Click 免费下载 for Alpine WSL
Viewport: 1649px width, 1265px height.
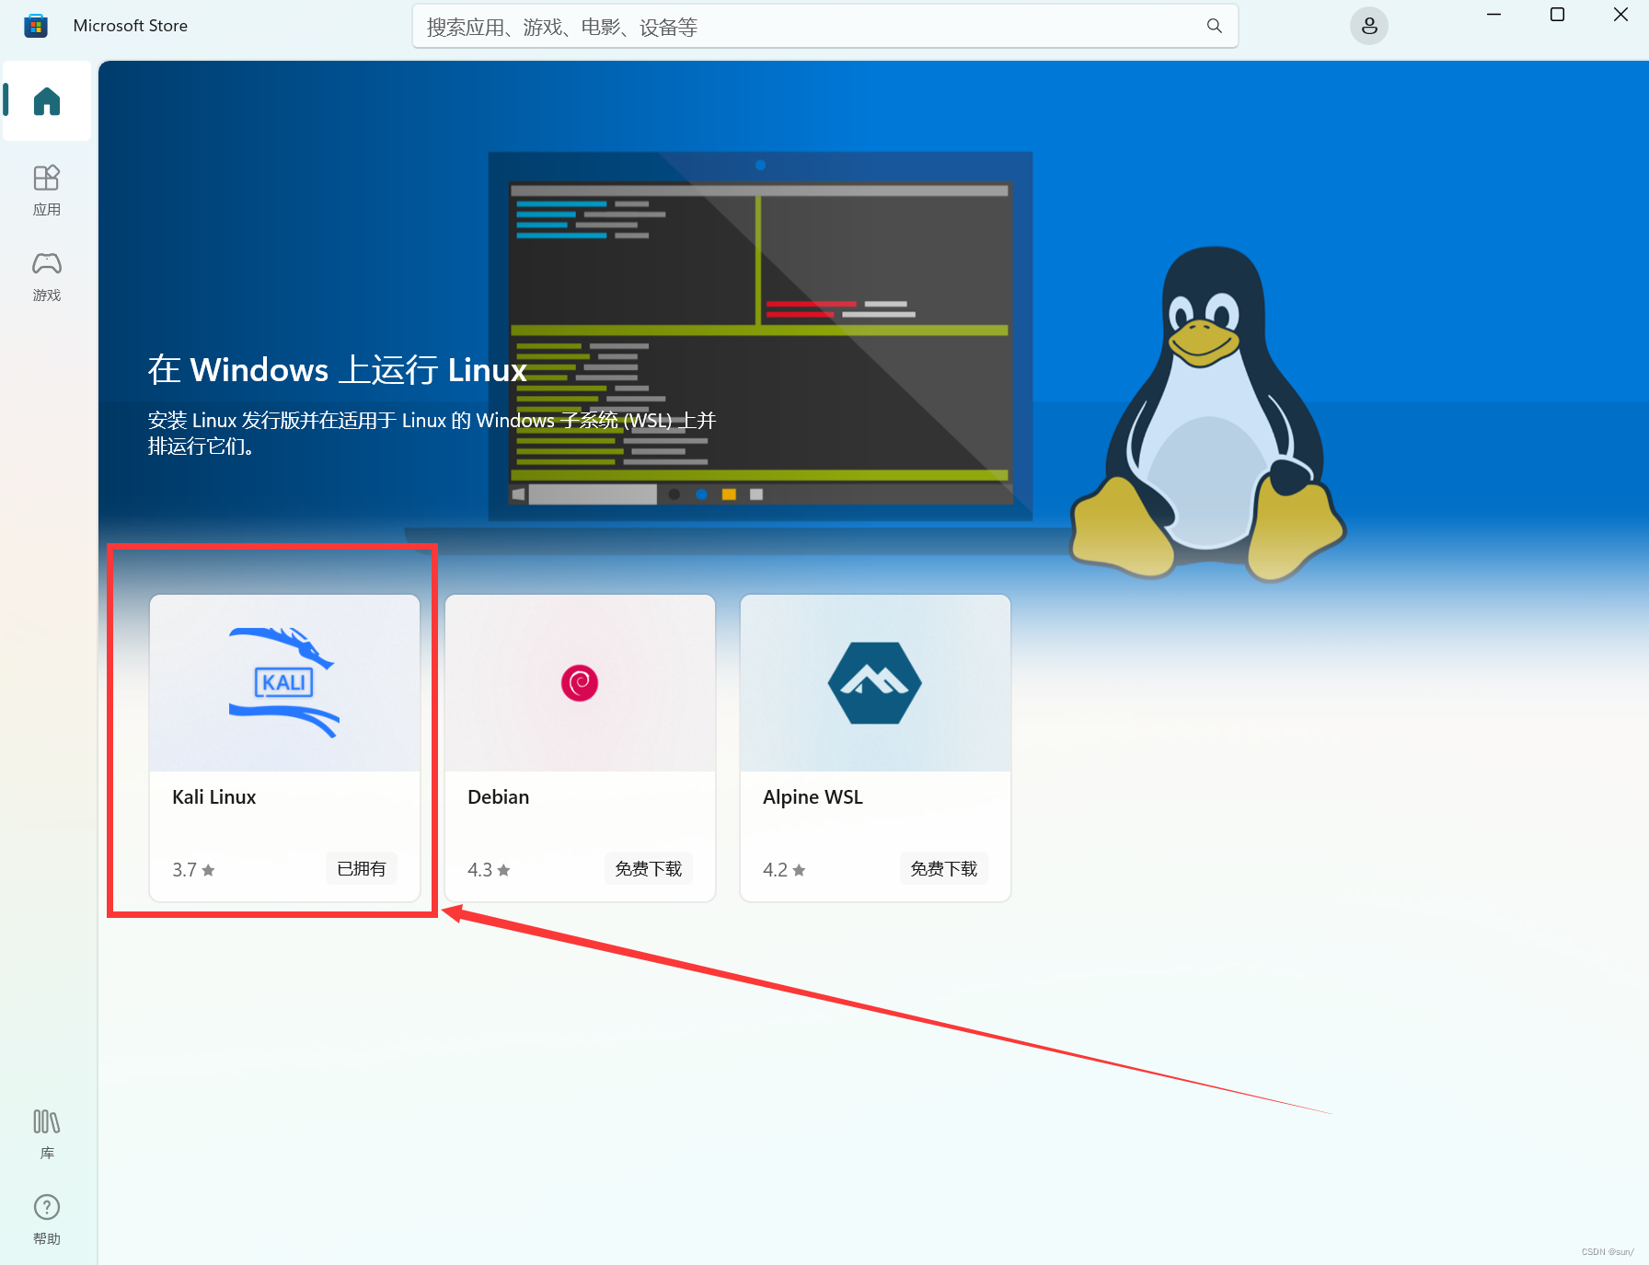pyautogui.click(x=944, y=867)
